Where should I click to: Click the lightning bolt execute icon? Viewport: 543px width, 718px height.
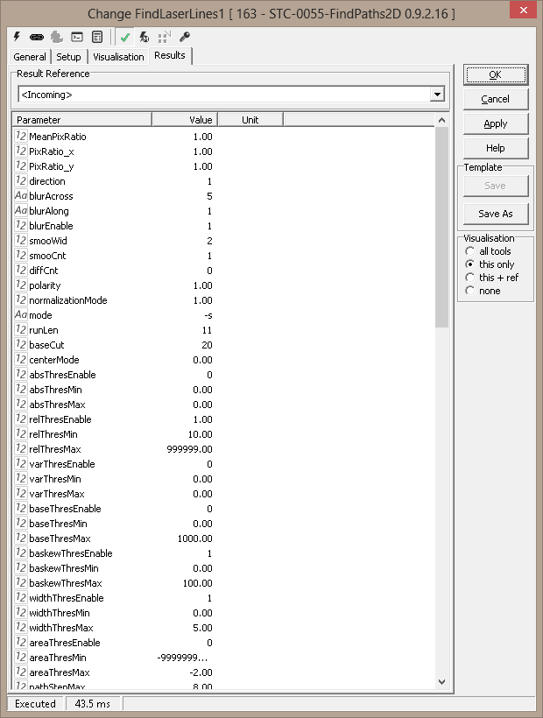(18, 37)
